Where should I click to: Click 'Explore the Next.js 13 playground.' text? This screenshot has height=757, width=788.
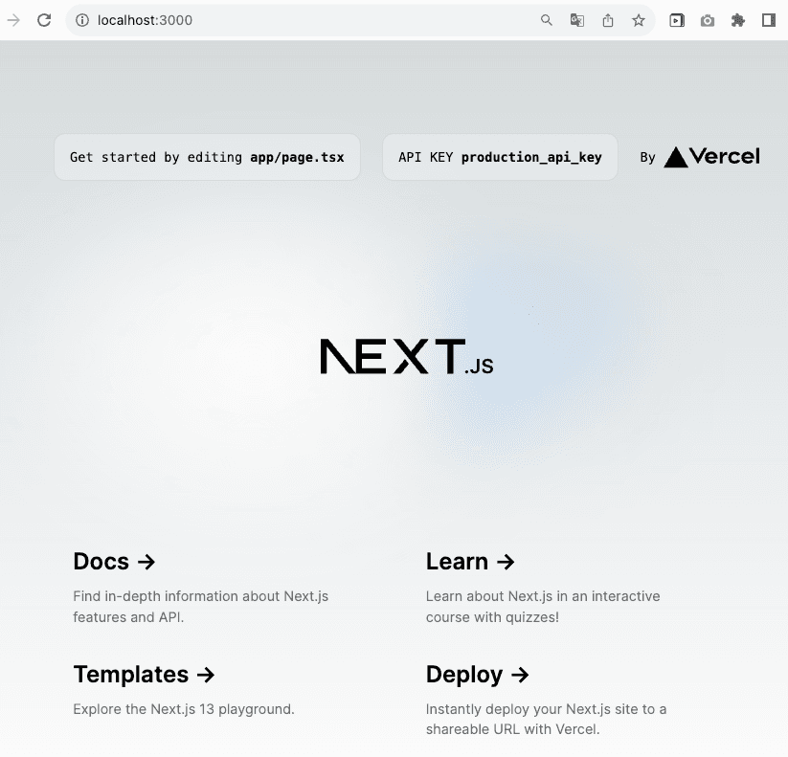pos(184,709)
